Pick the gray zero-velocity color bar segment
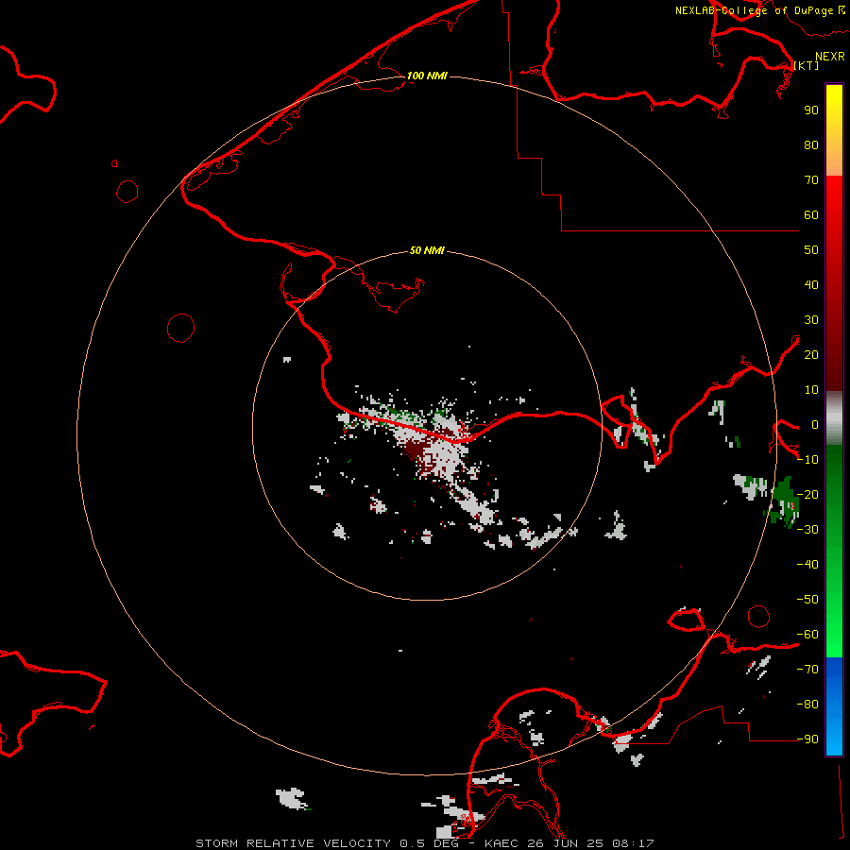Screen dimensions: 850x850 834,418
